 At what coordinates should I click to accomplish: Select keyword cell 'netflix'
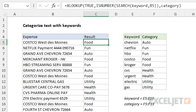(132, 48)
